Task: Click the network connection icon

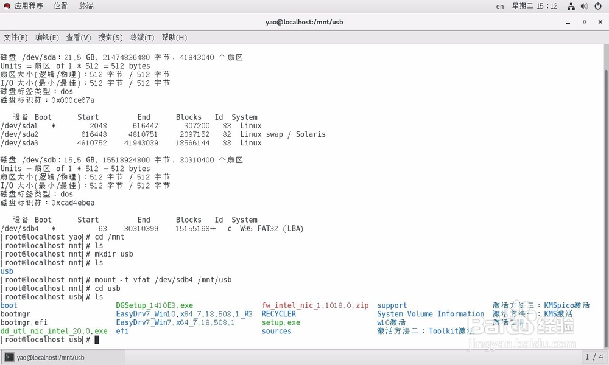Action: (x=571, y=6)
